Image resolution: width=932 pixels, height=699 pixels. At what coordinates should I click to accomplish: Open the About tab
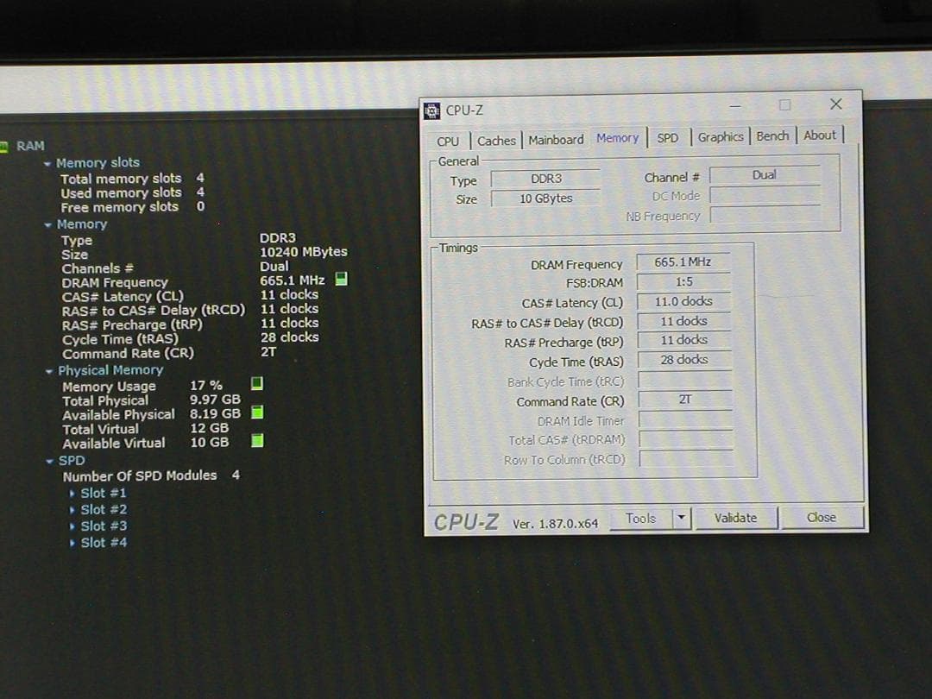tap(820, 135)
